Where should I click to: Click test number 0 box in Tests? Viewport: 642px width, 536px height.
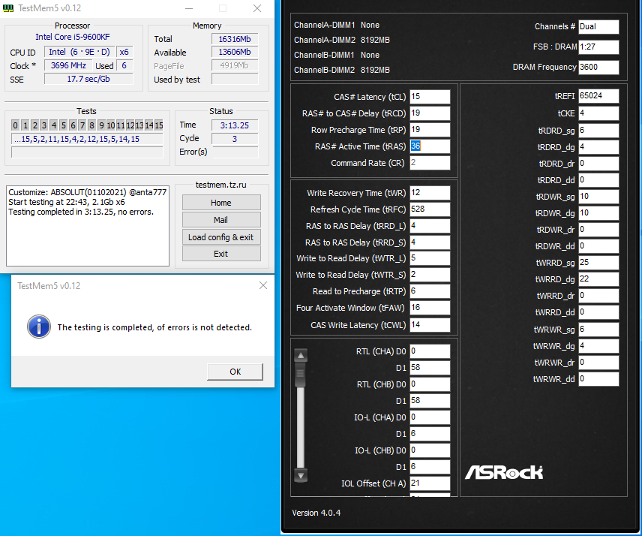(15, 125)
